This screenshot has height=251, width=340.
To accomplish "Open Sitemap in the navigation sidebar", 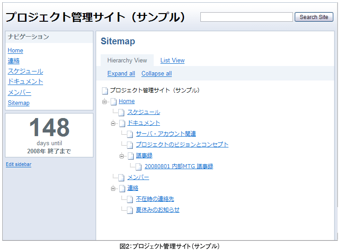I will coord(19,103).
